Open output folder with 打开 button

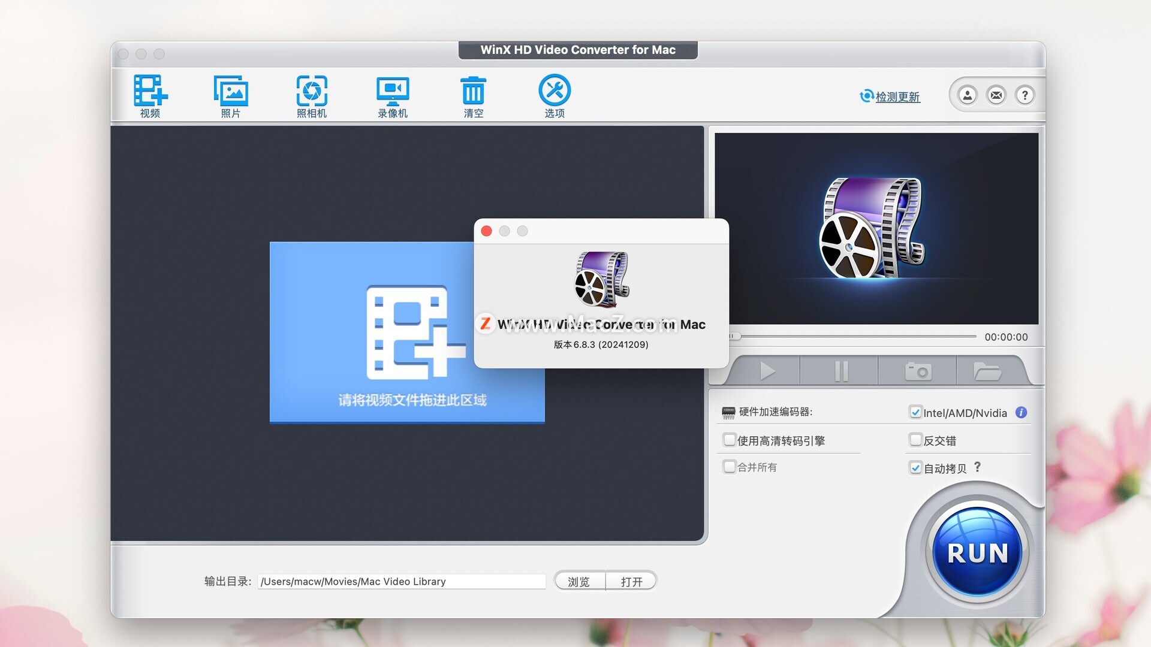point(631,581)
